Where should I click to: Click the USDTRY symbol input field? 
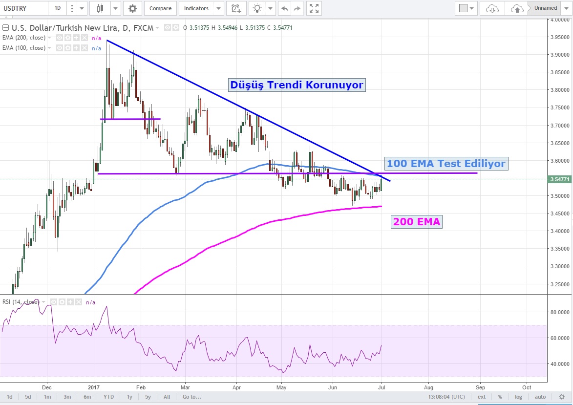24,8
